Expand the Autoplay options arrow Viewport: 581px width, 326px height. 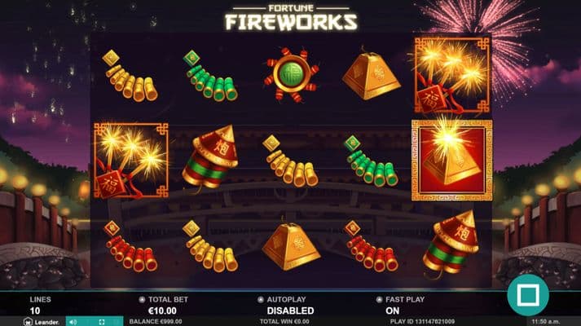point(261,299)
